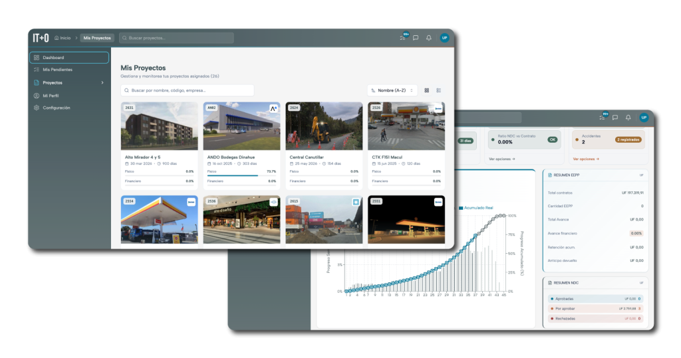Click RESUMEN EEPP document icon

tap(550, 175)
